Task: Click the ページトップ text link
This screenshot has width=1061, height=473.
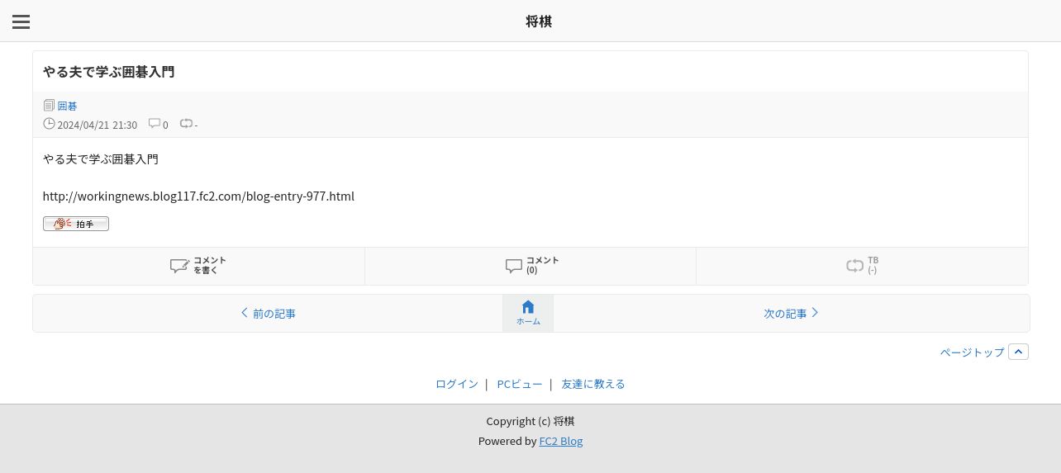Action: (x=972, y=352)
